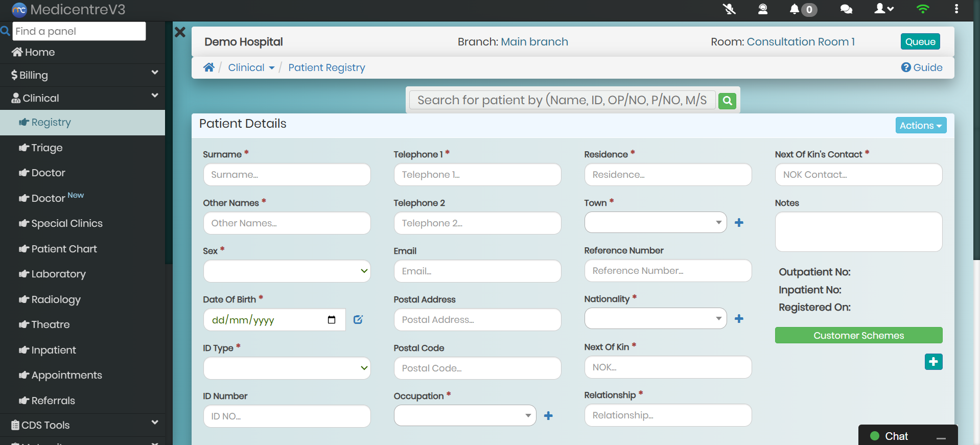
Task: Open the Sex dropdown
Action: click(x=287, y=271)
